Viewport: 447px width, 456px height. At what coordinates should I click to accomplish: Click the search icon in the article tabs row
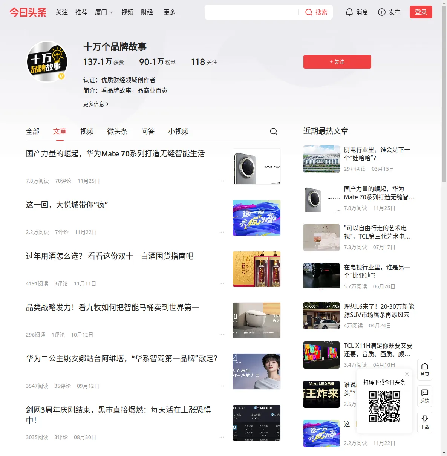pyautogui.click(x=274, y=131)
